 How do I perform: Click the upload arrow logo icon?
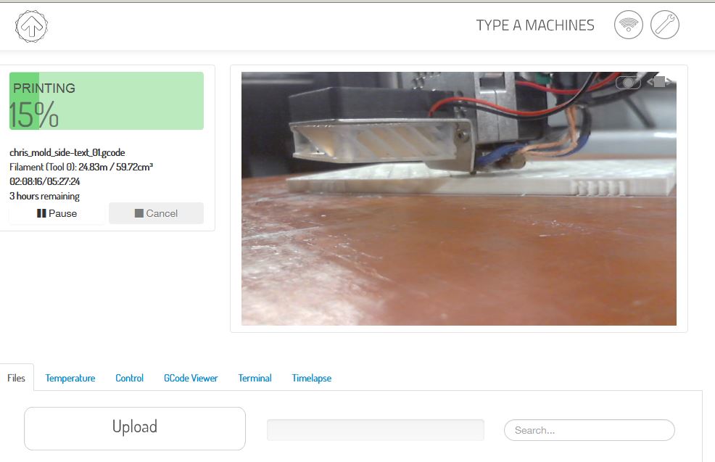(x=31, y=26)
